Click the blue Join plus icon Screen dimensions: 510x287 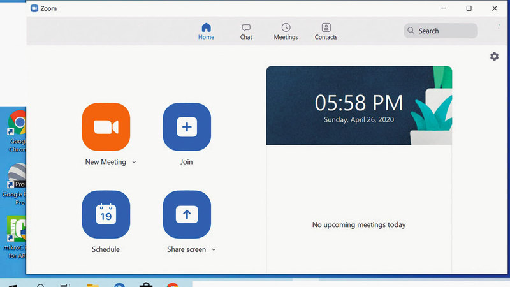186,127
